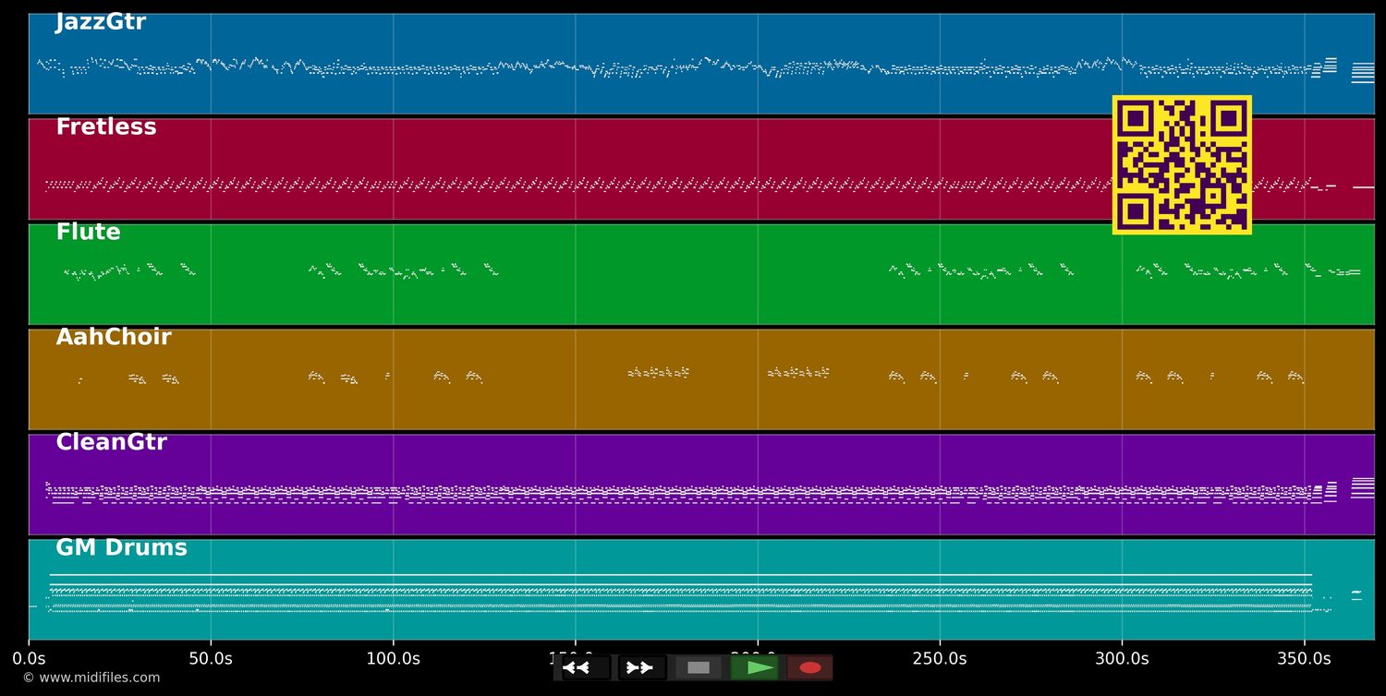Jump to the 100.0s timeline marker
The image size is (1386, 696).
pos(393,659)
